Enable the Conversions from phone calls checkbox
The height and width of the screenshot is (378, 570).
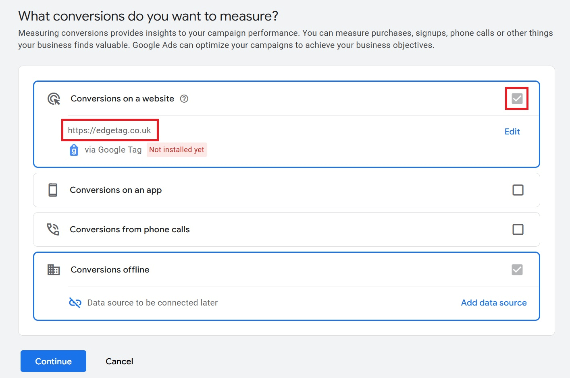518,229
